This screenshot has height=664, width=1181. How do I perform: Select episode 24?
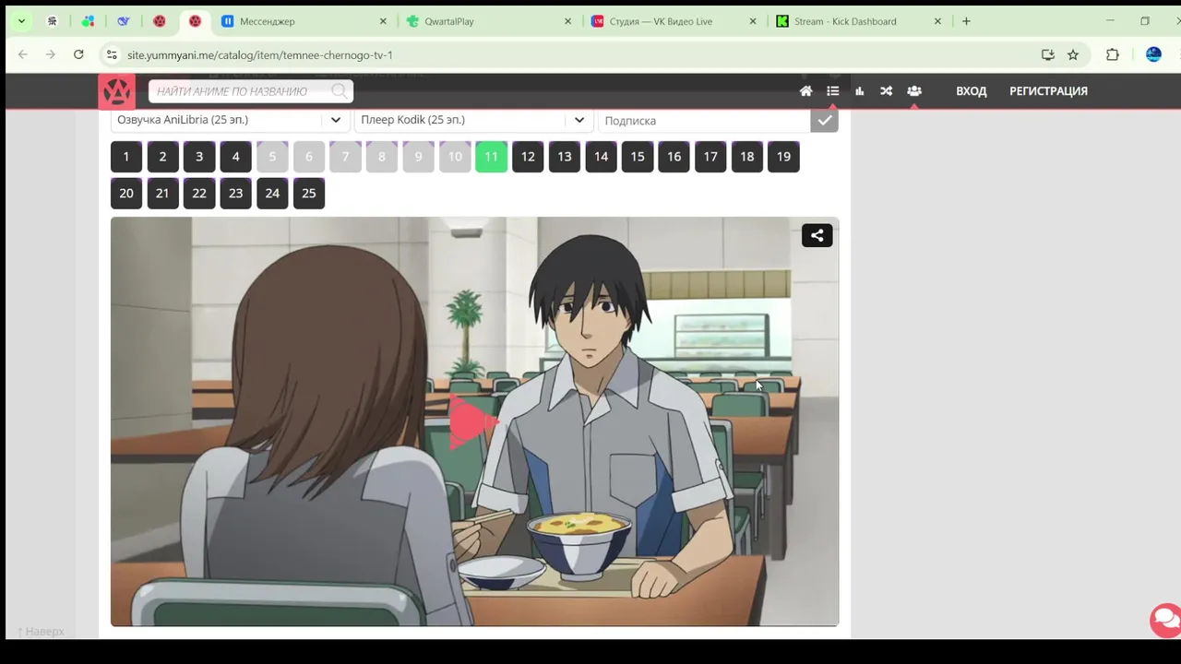coord(272,194)
